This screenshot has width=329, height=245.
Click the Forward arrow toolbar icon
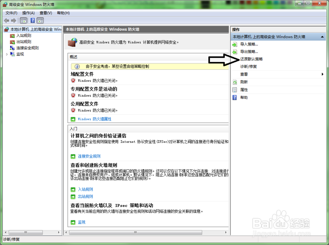point(13,20)
